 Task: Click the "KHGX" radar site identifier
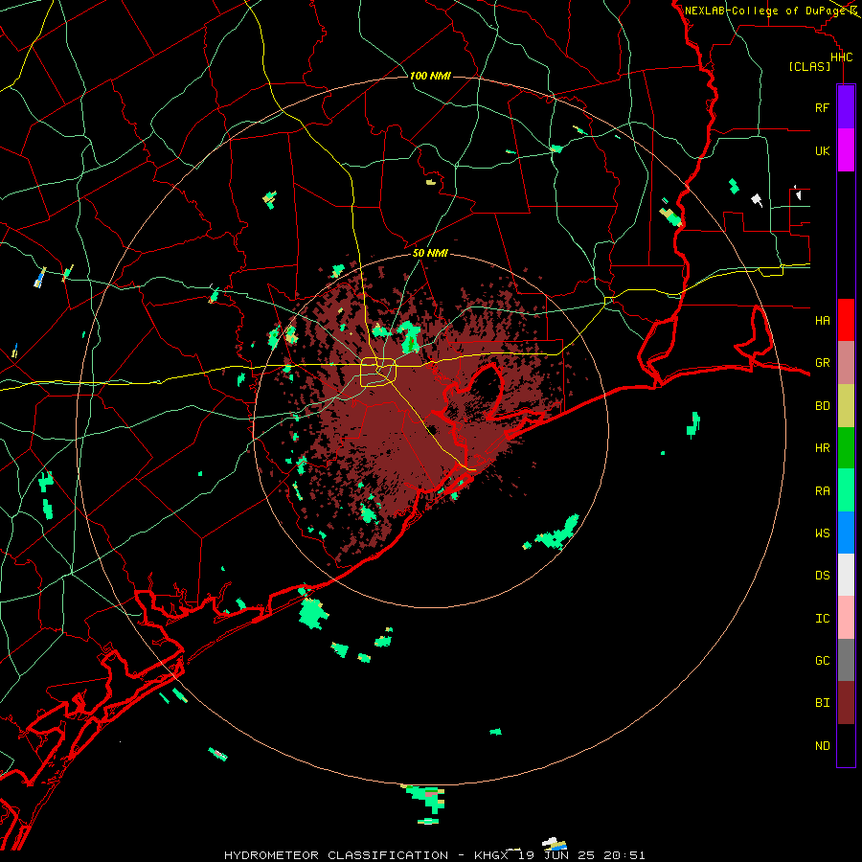(491, 855)
